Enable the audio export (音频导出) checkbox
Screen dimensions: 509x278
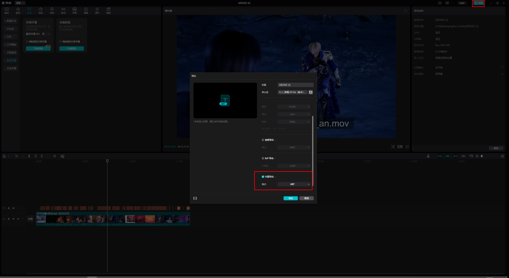pos(263,140)
